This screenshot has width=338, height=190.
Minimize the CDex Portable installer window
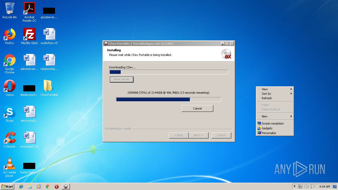tap(223, 44)
